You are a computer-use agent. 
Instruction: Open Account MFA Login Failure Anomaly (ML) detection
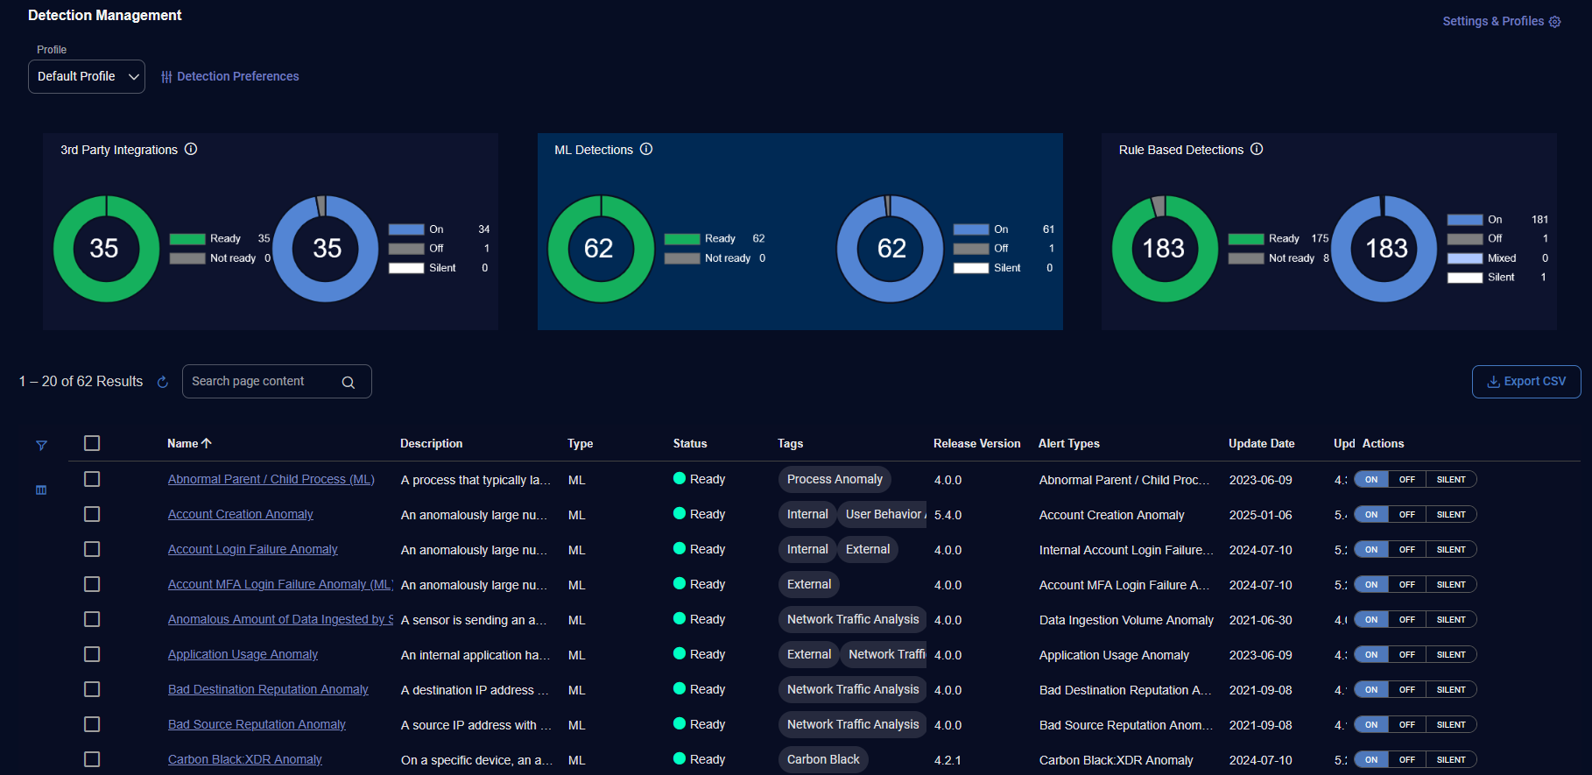pos(280,584)
